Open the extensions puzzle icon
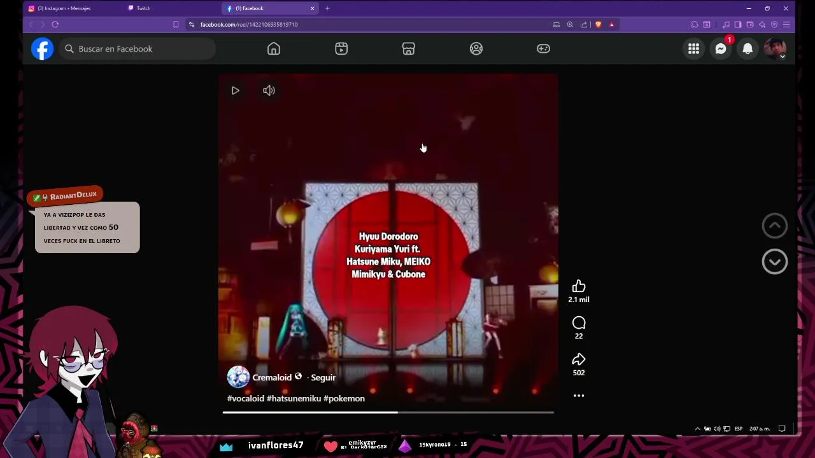 tap(695, 25)
